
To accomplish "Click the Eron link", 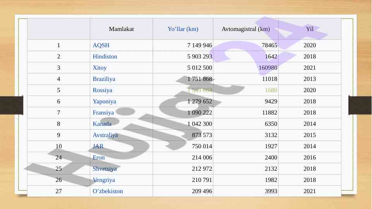I will [x=98, y=158].
